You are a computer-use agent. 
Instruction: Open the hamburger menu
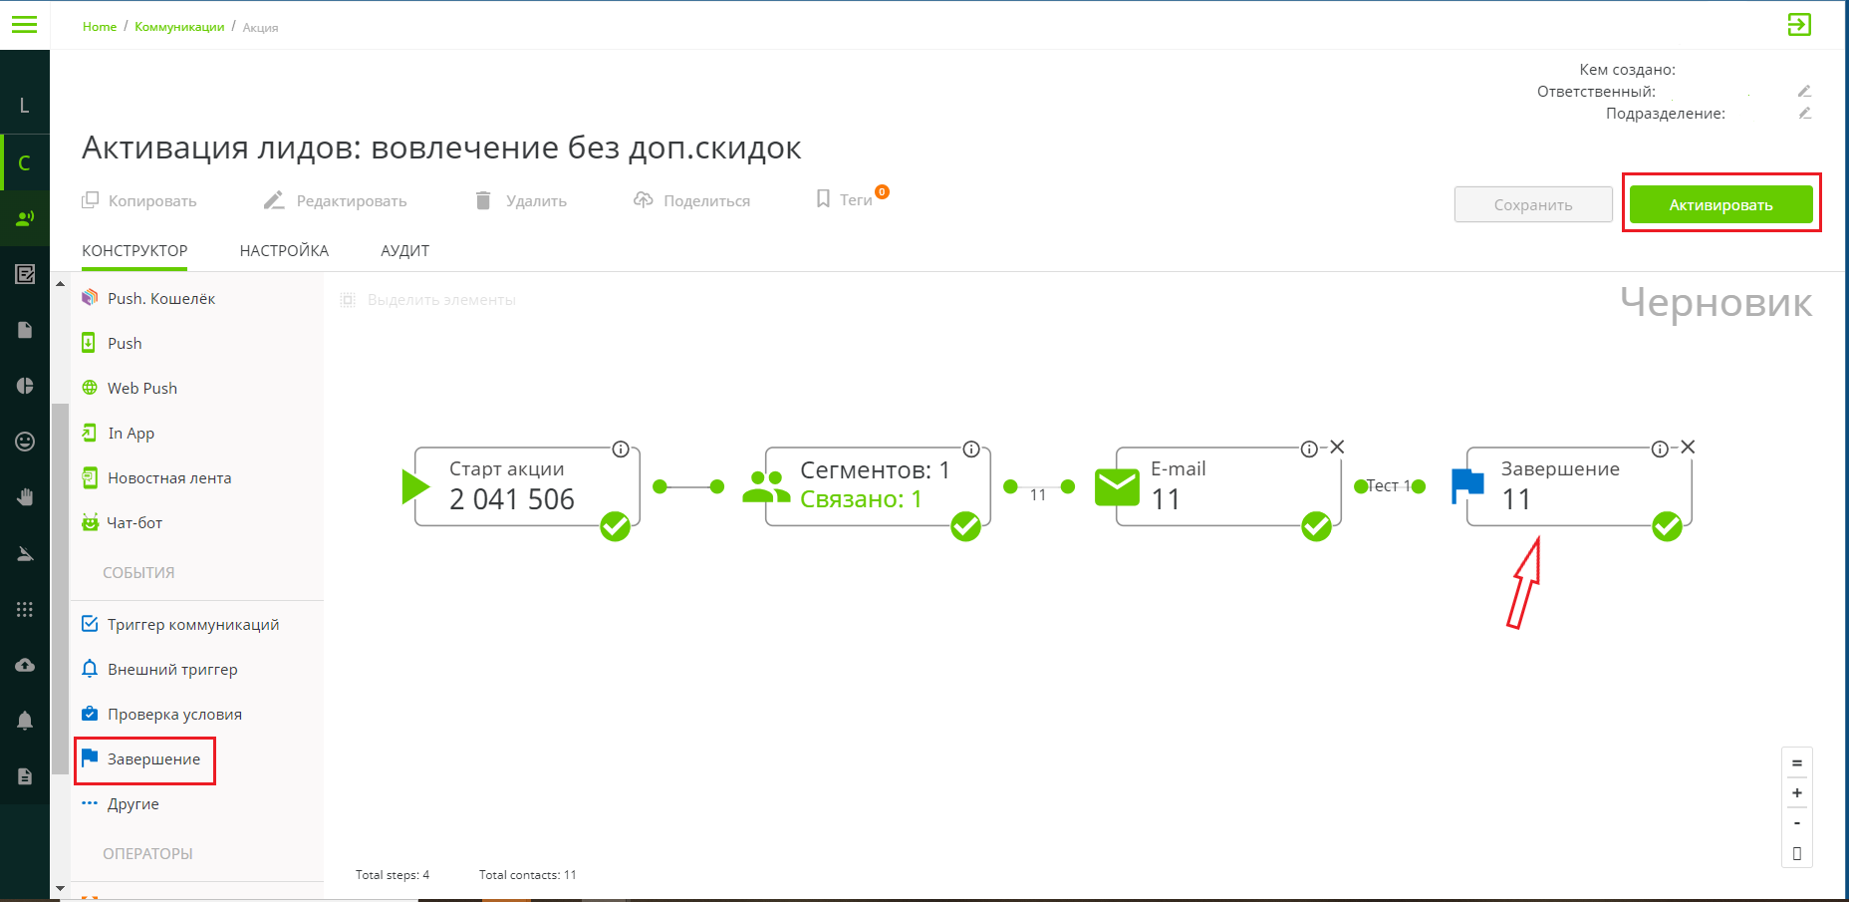pos(24,24)
